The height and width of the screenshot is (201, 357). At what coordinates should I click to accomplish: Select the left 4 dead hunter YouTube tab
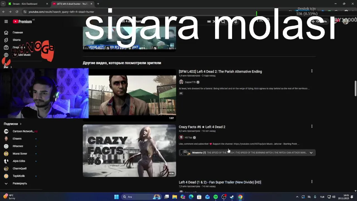pyautogui.click(x=73, y=4)
